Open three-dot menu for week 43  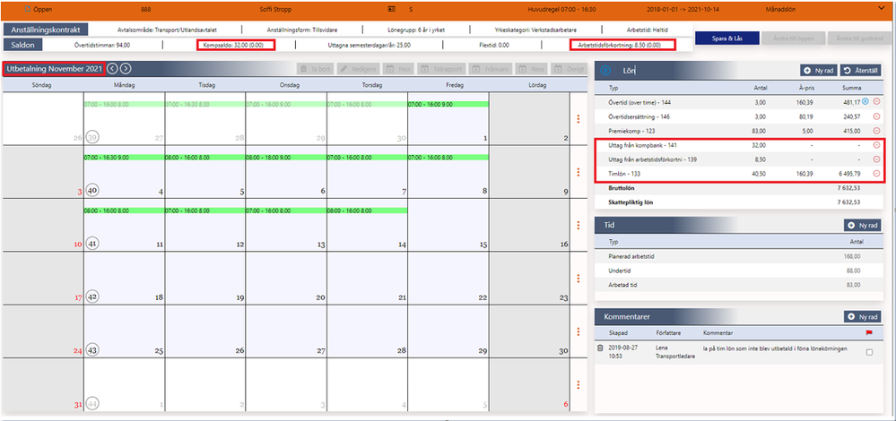coord(578,331)
